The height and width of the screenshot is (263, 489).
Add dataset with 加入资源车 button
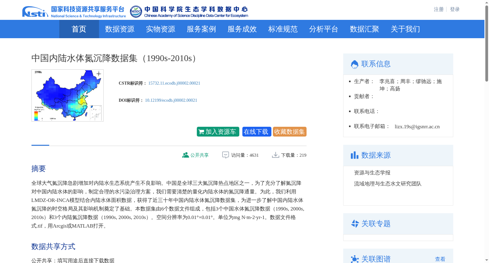[218, 132]
